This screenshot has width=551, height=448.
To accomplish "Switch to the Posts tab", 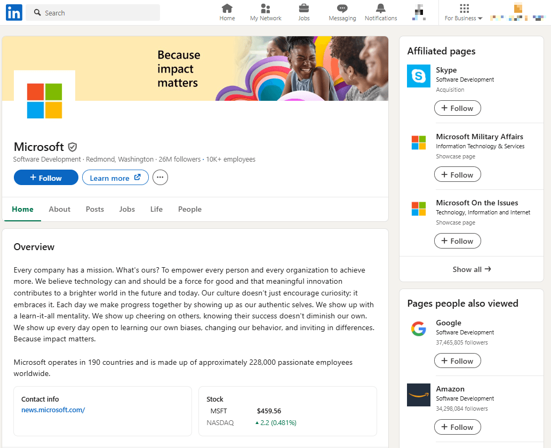I will 95,210.
